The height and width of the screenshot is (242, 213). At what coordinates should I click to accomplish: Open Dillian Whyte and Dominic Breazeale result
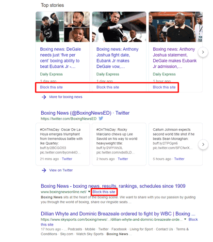(x=118, y=214)
